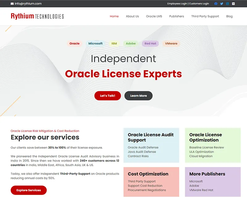The width and height of the screenshot is (247, 197).
Task: Select the Red Hat publisher pill
Action: tap(150, 43)
